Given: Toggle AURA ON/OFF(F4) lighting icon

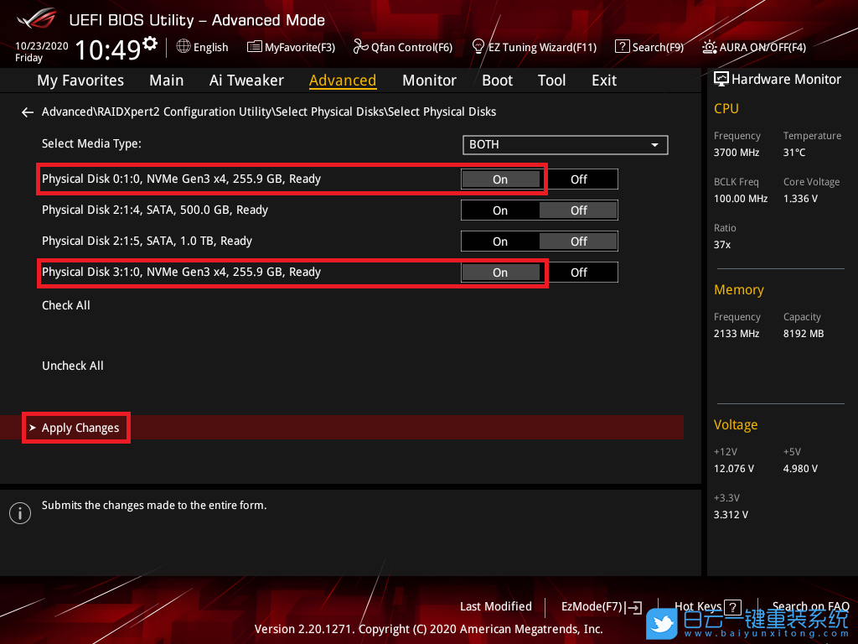Looking at the screenshot, I should [x=710, y=47].
